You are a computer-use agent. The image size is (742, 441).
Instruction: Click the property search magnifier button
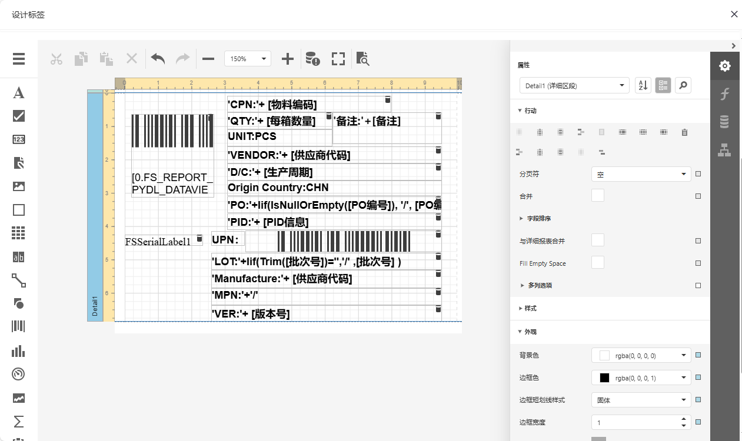(683, 86)
